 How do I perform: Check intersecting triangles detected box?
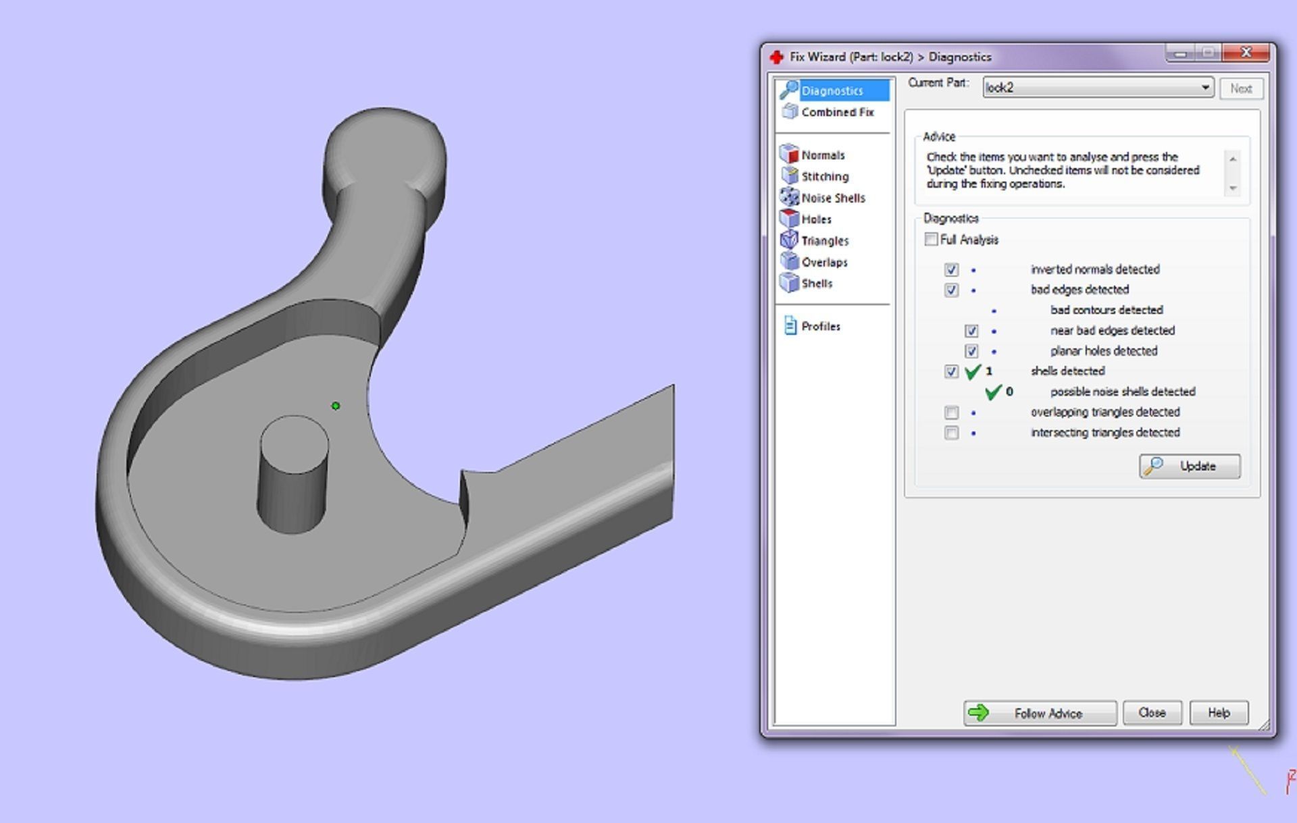[951, 433]
